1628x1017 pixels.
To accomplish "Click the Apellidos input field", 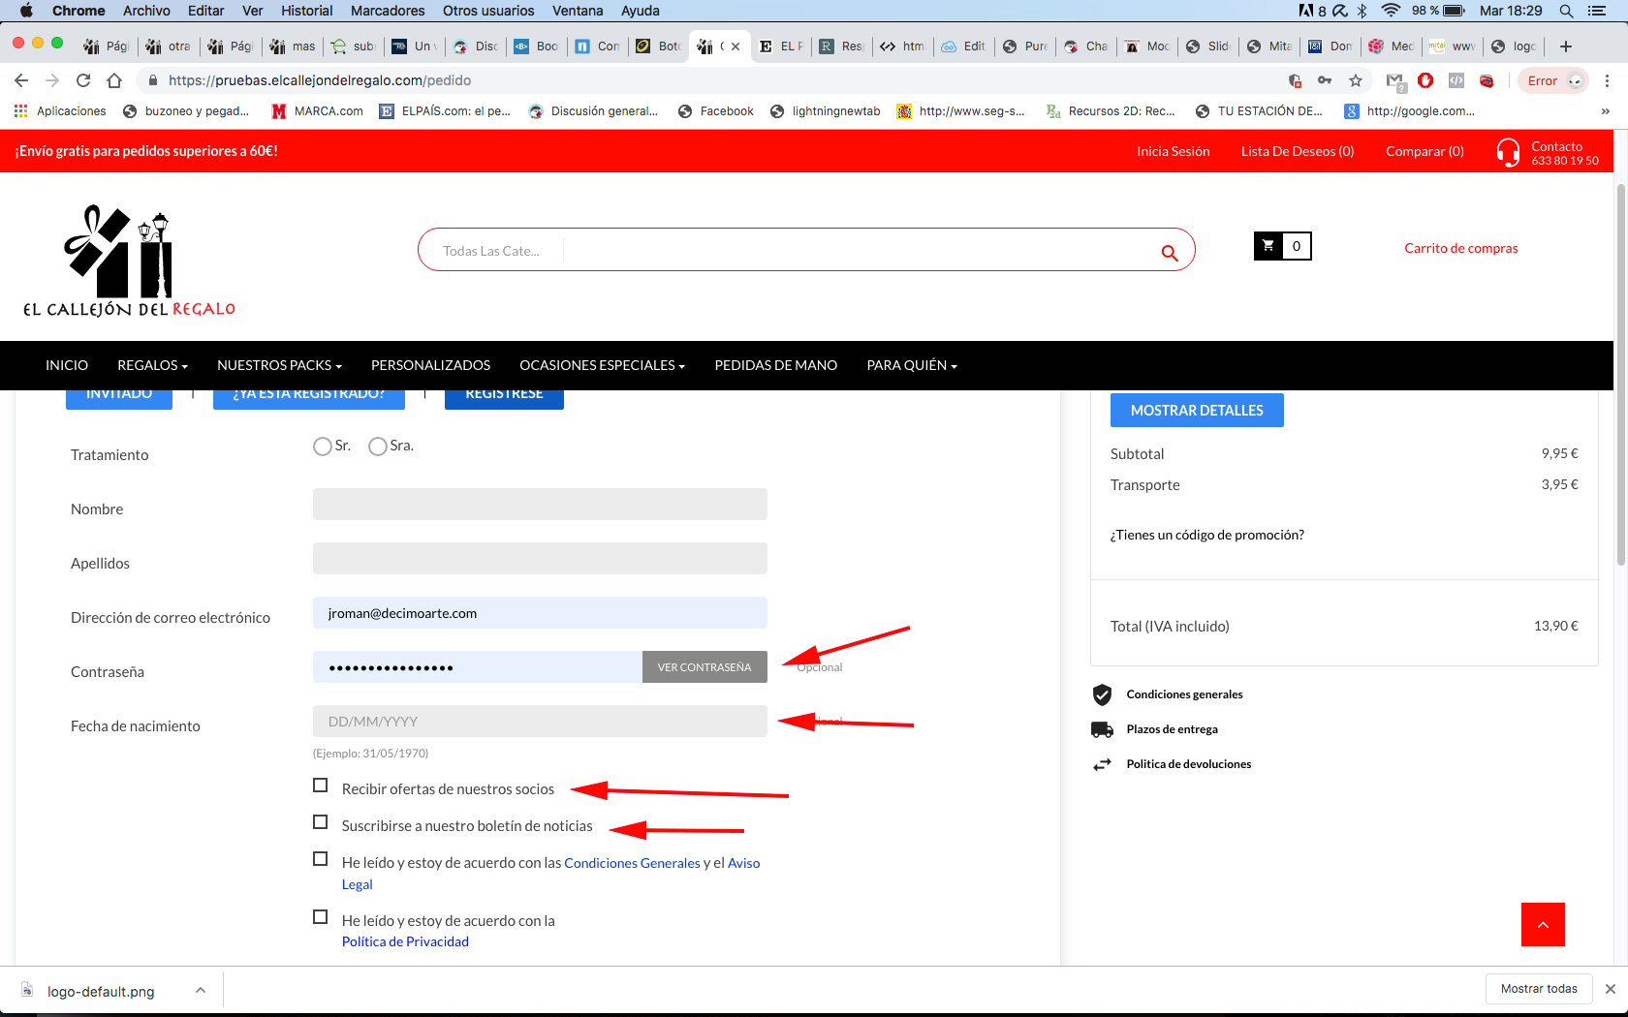I will (540, 558).
